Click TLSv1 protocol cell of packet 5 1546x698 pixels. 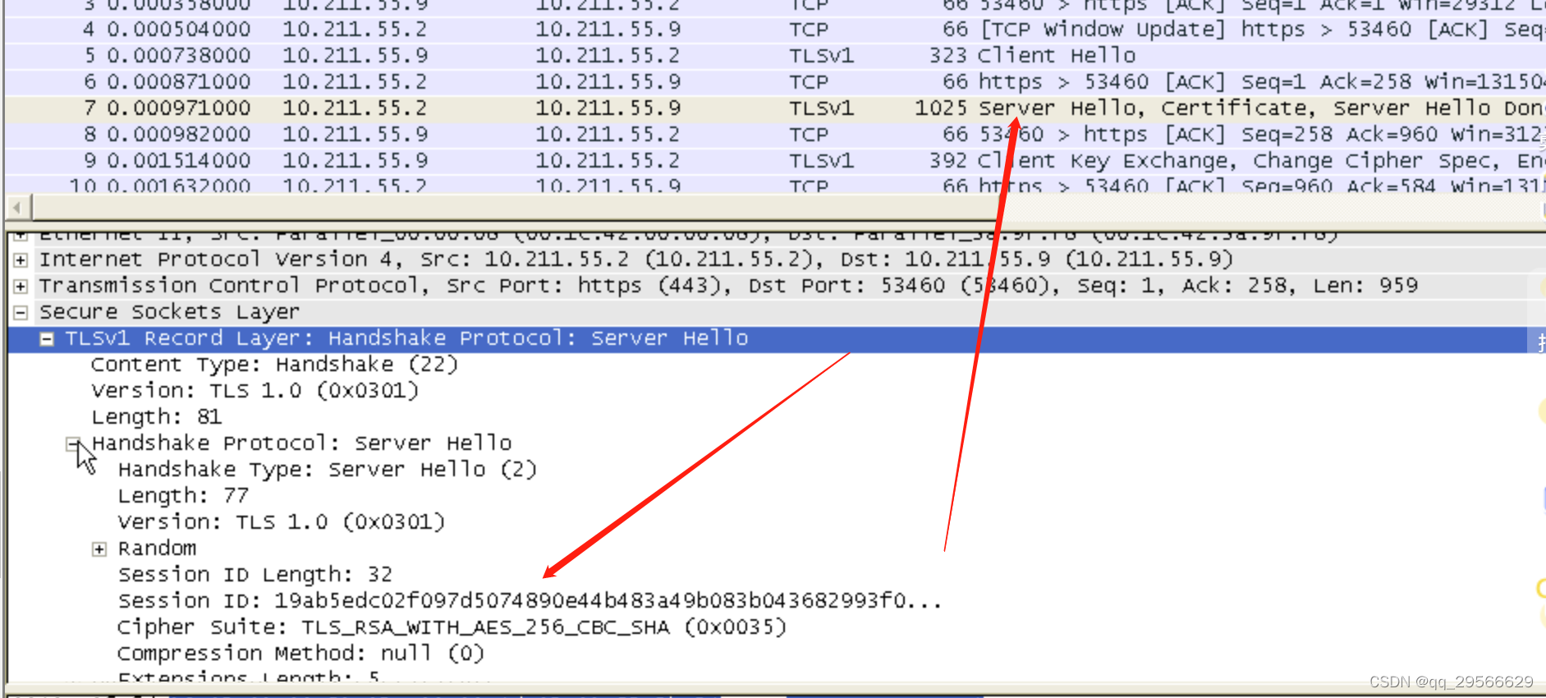pyautogui.click(x=821, y=56)
